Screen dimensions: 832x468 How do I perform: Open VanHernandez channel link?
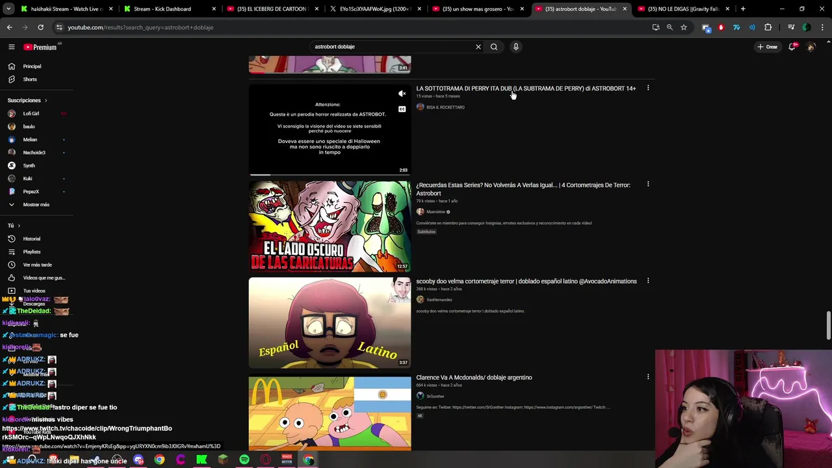tap(439, 300)
